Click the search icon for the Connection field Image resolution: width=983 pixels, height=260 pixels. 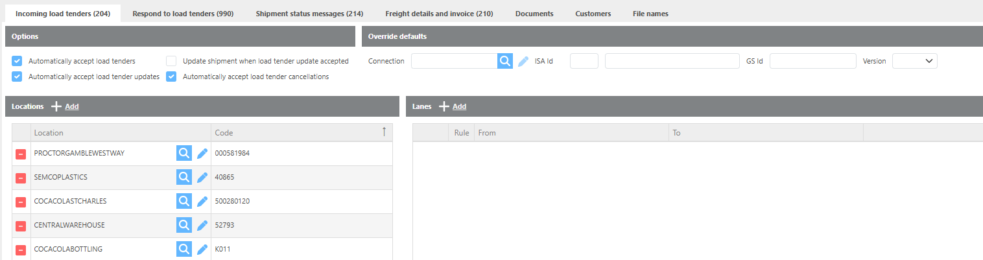[505, 61]
